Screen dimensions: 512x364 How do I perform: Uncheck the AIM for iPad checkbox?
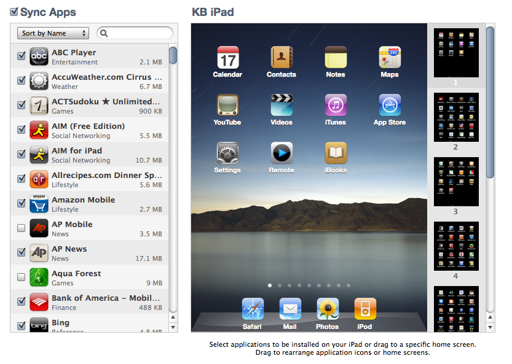click(22, 154)
